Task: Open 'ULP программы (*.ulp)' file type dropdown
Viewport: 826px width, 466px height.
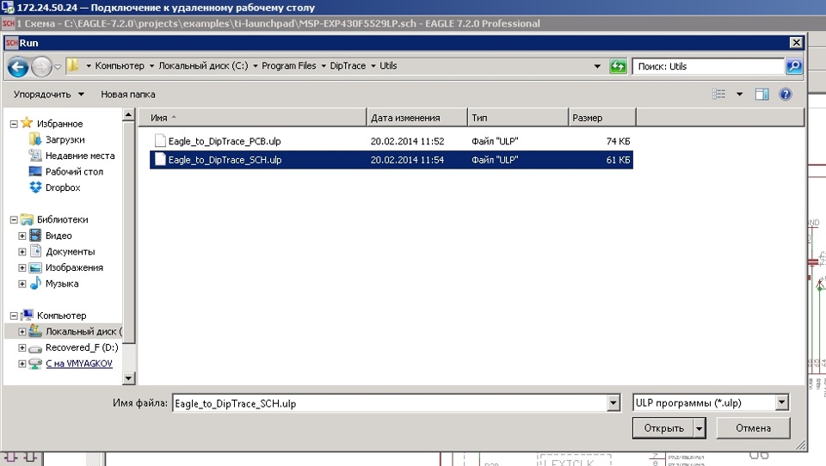Action: click(x=711, y=403)
